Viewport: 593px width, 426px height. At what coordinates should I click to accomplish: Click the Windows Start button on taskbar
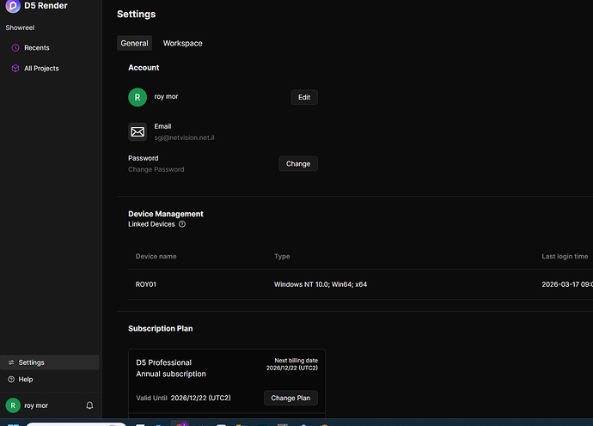click(x=13, y=424)
